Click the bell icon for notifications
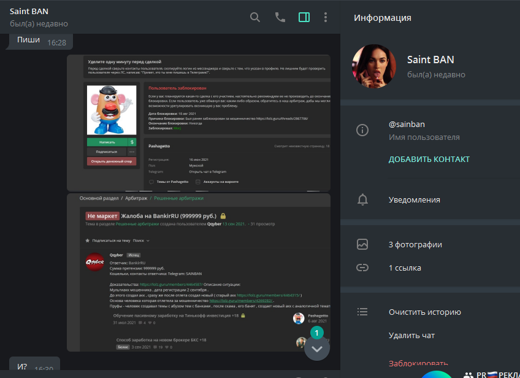This screenshot has height=378, width=520. click(x=362, y=200)
